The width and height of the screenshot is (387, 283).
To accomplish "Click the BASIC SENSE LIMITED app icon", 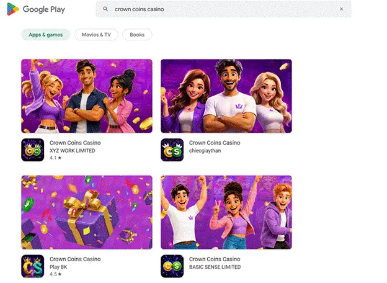I will 172,266.
